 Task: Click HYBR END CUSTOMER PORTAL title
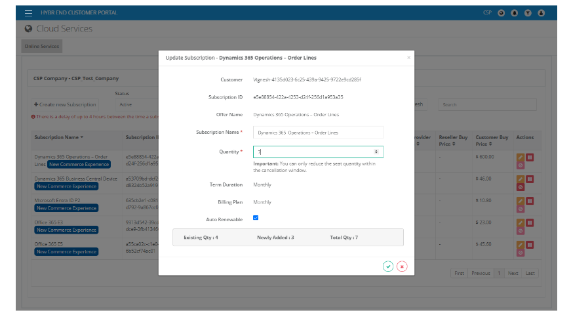click(x=79, y=12)
